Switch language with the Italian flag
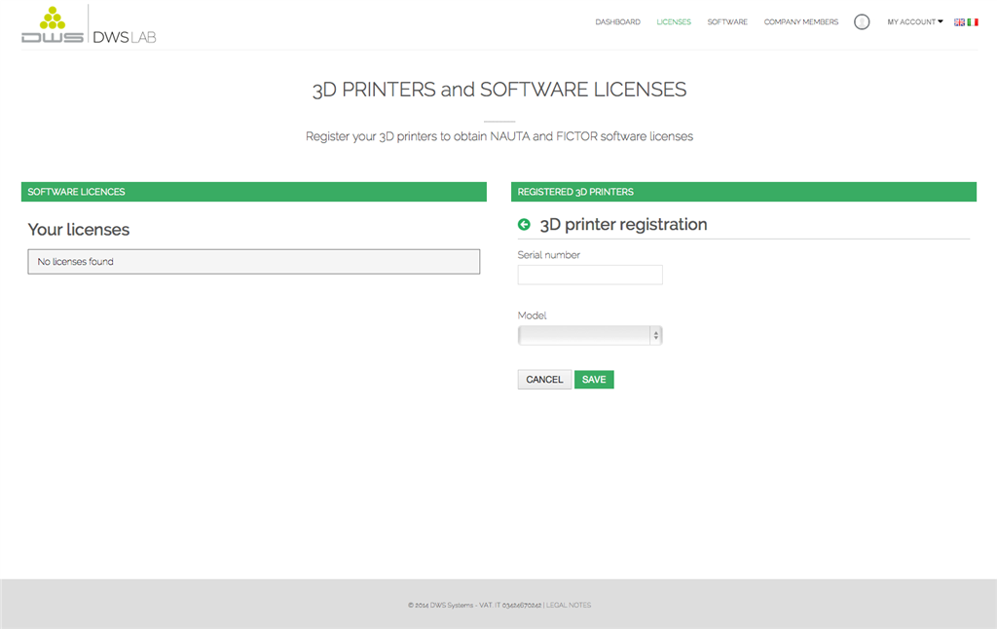The image size is (997, 629). pos(973,22)
